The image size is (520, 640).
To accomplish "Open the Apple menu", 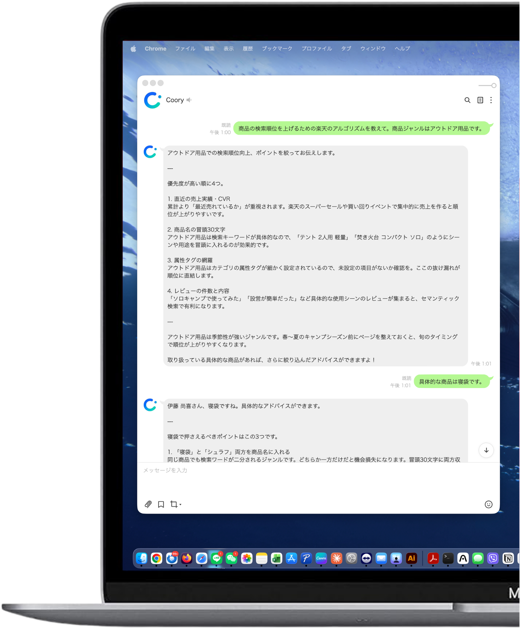I will coord(133,49).
